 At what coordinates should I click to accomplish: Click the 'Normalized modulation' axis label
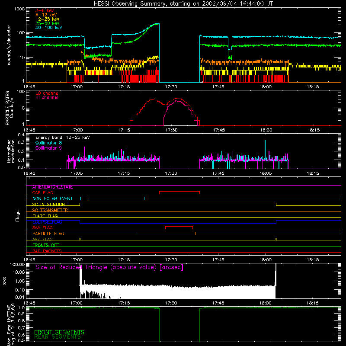(x=11, y=151)
